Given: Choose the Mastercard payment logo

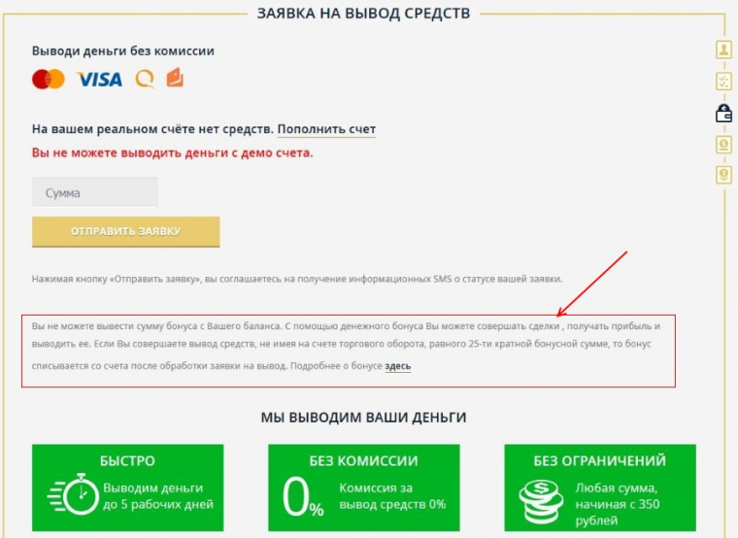Looking at the screenshot, I should [x=49, y=79].
